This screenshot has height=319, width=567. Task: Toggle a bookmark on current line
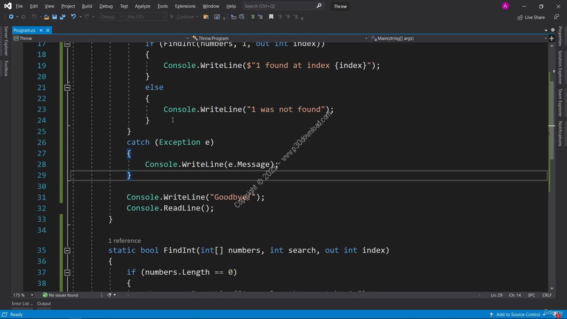pos(271,17)
